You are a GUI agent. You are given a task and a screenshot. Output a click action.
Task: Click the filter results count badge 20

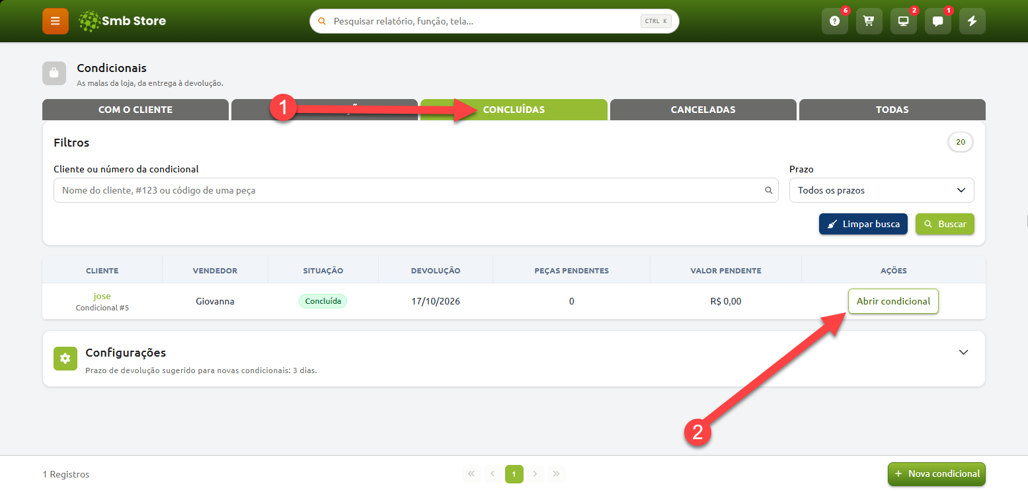(961, 142)
